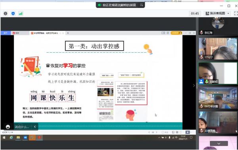Check the green network signal bars icon
This screenshot has height=150, width=238.
[x=21, y=13]
